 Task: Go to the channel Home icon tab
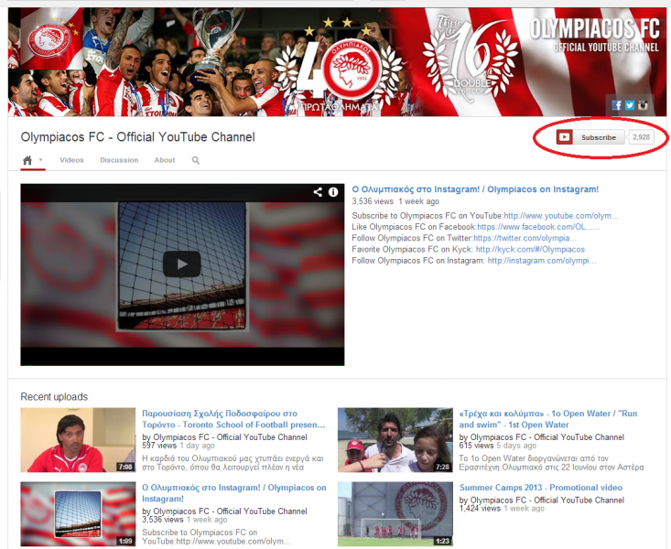27,160
